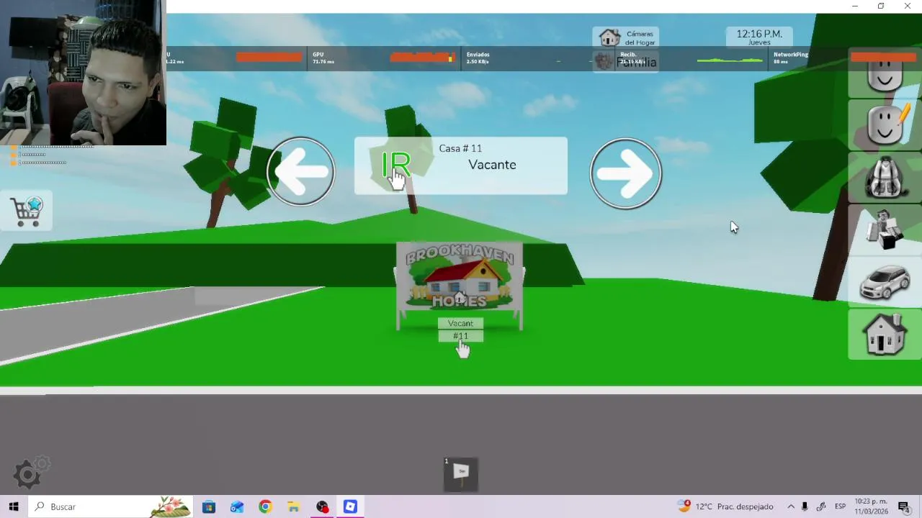Image resolution: width=922 pixels, height=518 pixels.
Task: Click the Casa # 11 title text
Action: [460, 148]
